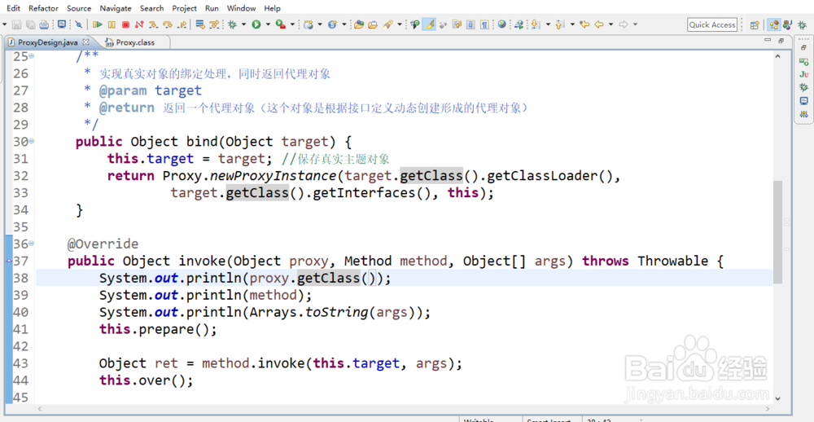Image resolution: width=814 pixels, height=422 pixels.
Task: Click the Open Type folder icon
Action: click(x=359, y=24)
